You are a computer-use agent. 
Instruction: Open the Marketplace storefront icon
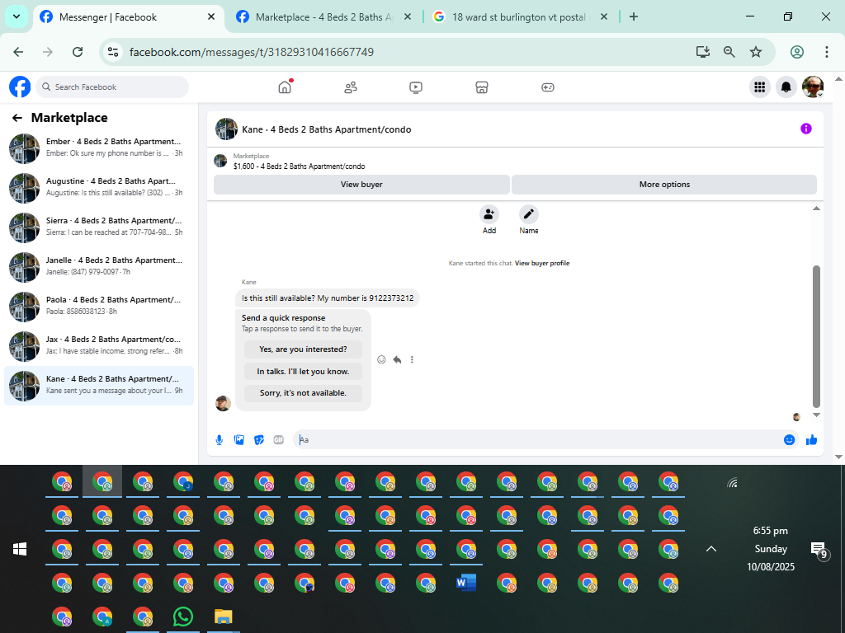482,87
